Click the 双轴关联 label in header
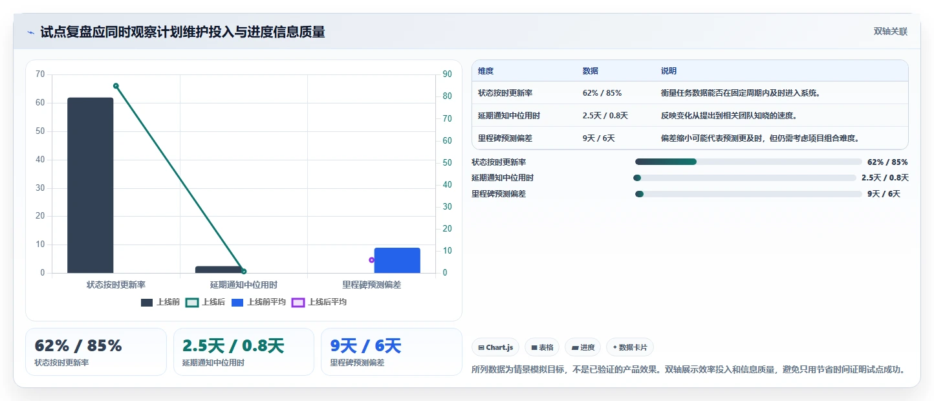Image resolution: width=934 pixels, height=401 pixels. (x=891, y=32)
